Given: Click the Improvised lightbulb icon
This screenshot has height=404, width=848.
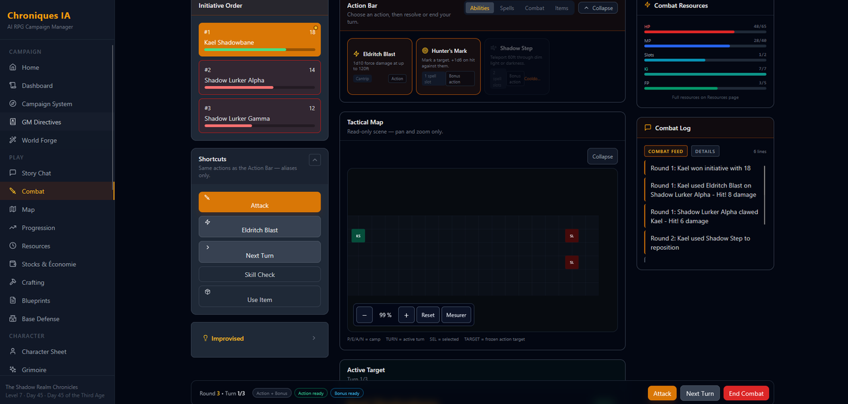Looking at the screenshot, I should point(205,338).
